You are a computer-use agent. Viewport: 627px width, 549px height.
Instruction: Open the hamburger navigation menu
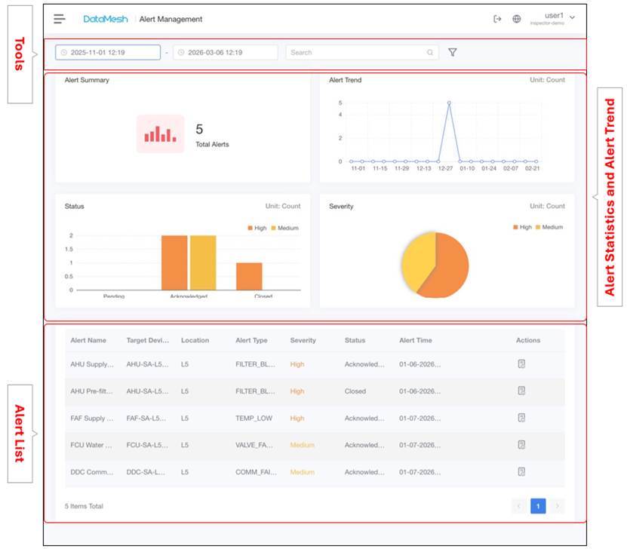click(60, 19)
